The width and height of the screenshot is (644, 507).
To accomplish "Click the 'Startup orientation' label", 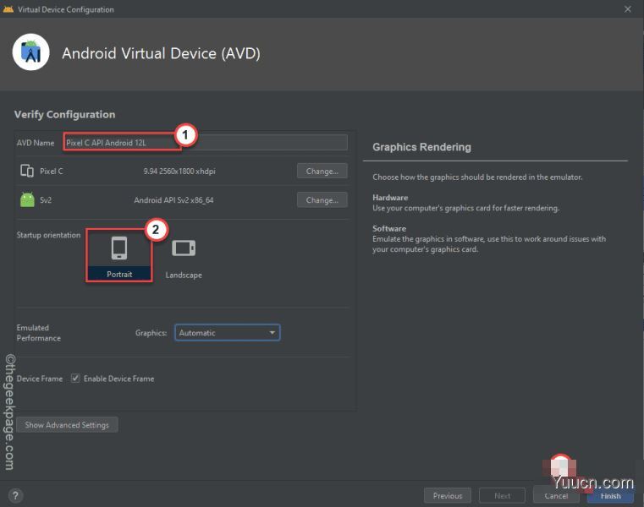I will tap(48, 235).
